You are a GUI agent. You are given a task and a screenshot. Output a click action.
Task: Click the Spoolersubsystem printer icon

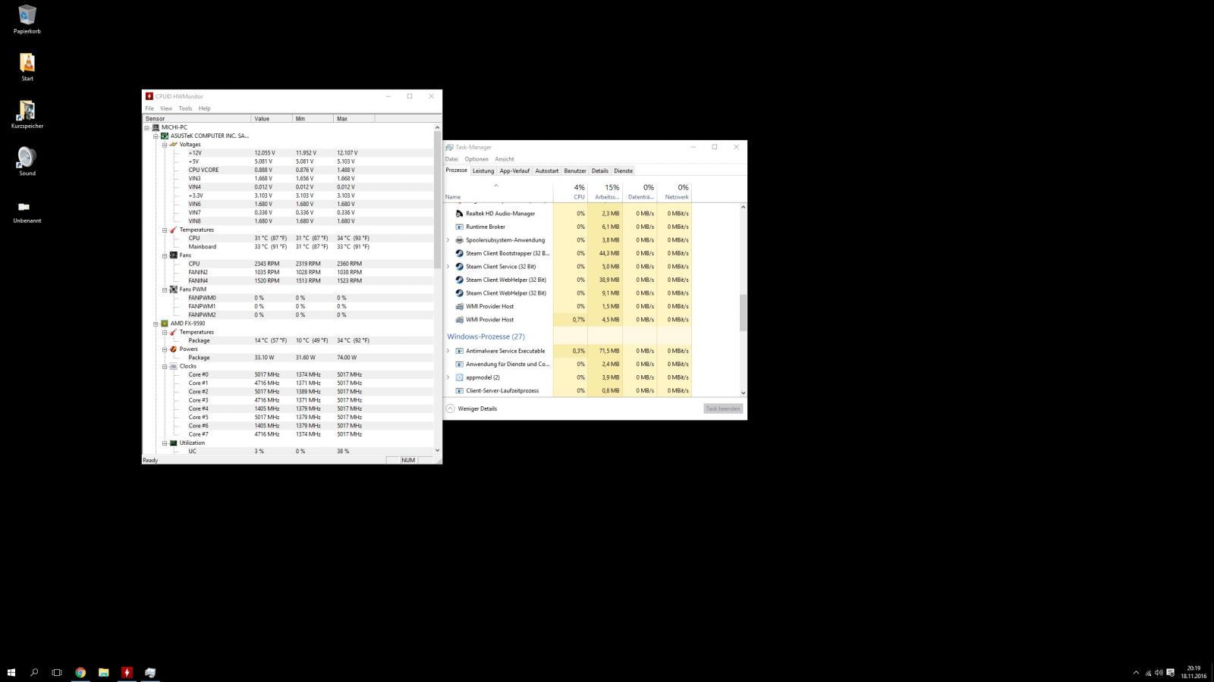coord(459,240)
